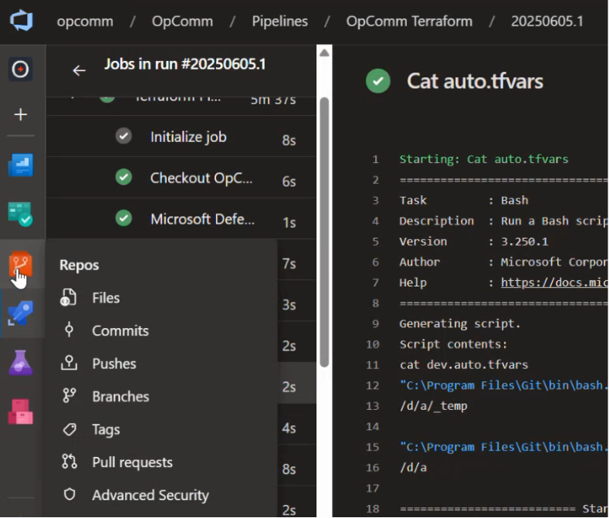The image size is (609, 518).
Task: Go back using the arrow beside Jobs in run
Action: coord(79,70)
